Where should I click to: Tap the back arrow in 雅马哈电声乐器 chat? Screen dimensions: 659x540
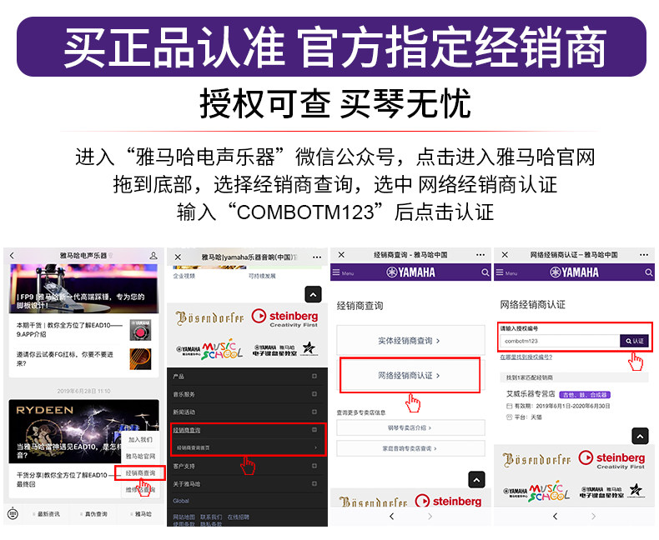[x=12, y=255]
